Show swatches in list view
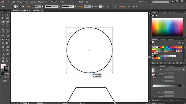 coord(179,43)
